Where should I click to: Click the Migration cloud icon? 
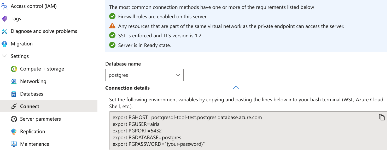tap(4, 44)
